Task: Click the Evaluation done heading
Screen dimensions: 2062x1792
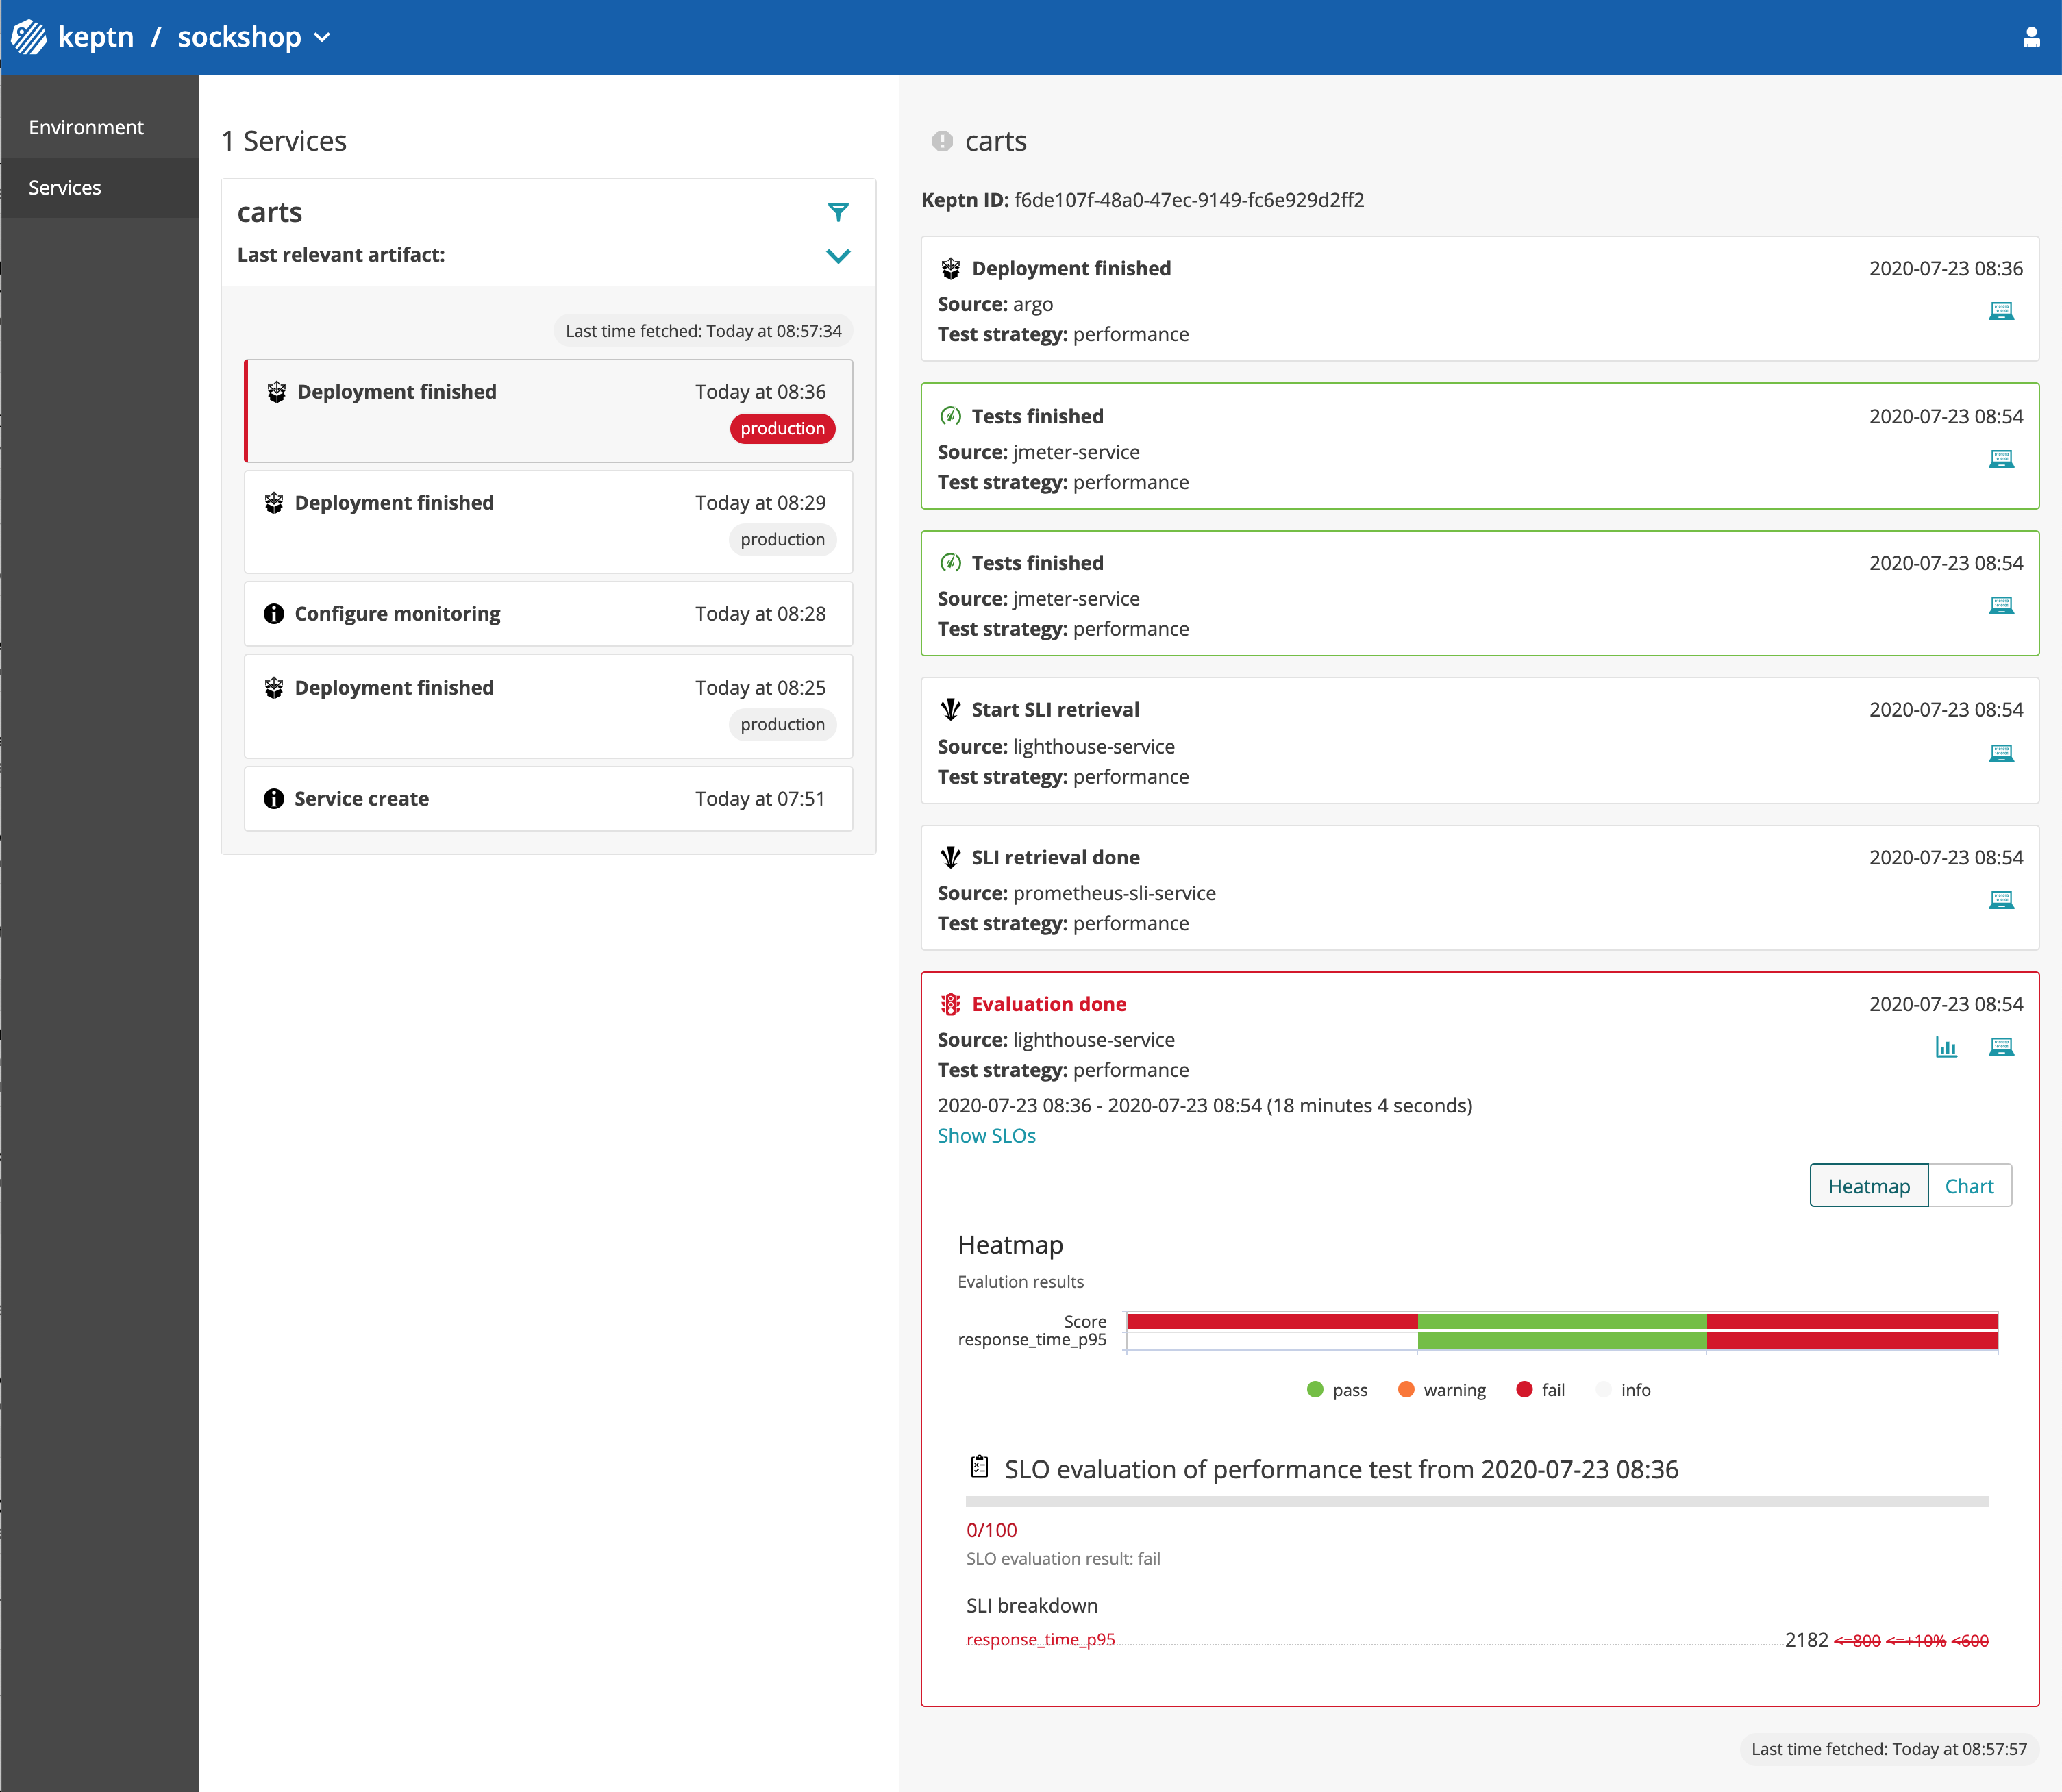Action: (1048, 1004)
